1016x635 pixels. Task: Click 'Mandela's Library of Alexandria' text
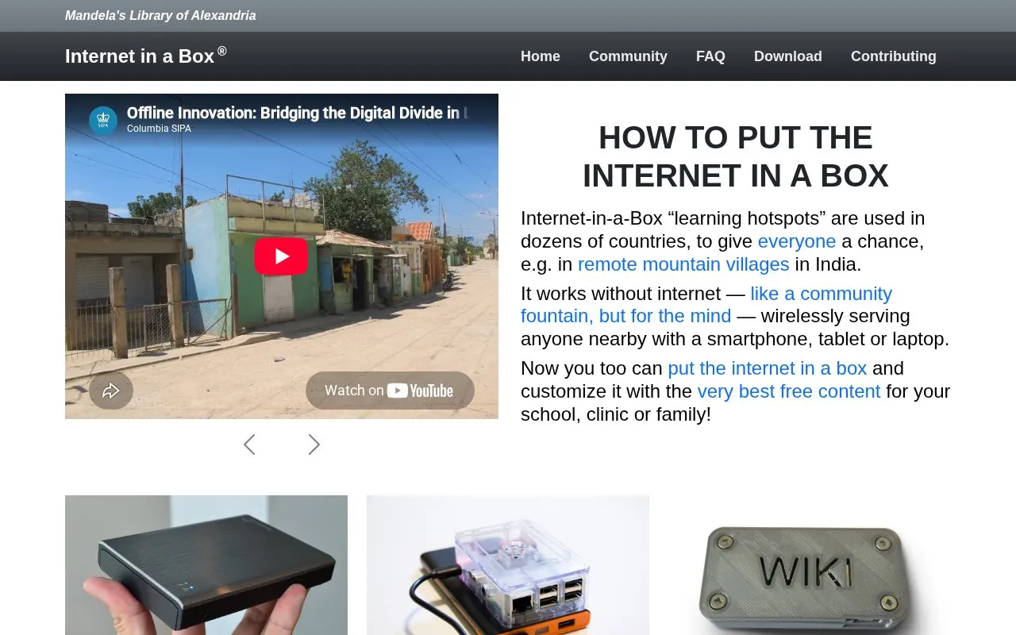coord(160,16)
